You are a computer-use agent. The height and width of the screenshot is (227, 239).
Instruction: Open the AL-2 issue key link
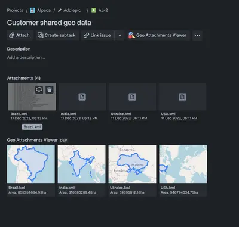point(103,10)
